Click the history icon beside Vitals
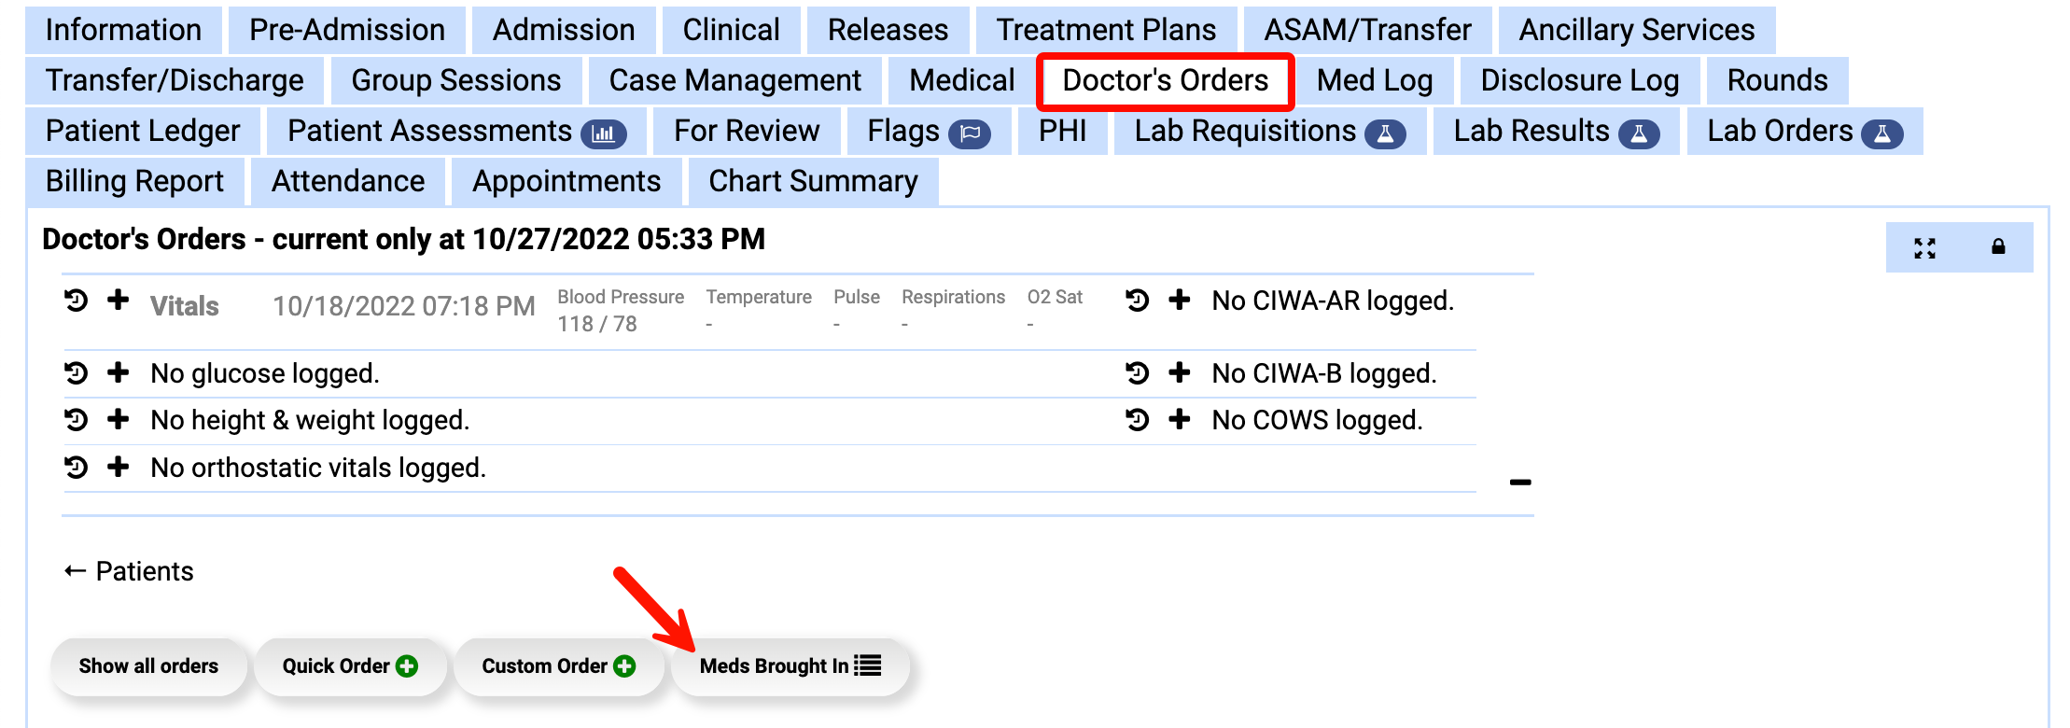 click(x=77, y=301)
